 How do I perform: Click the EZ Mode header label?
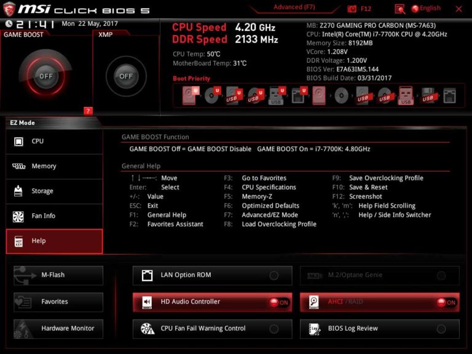pyautogui.click(x=23, y=123)
